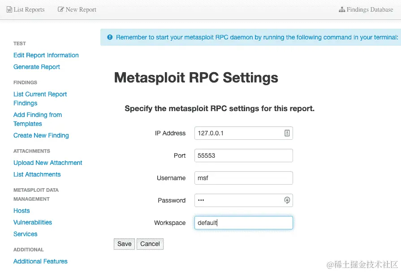
Task: Click the 'Remember to start your metasploit RPC daemon' message
Action: click(x=257, y=37)
